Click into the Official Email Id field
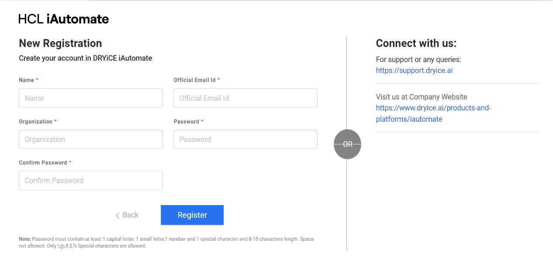Image resolution: width=553 pixels, height=257 pixels. [245, 98]
